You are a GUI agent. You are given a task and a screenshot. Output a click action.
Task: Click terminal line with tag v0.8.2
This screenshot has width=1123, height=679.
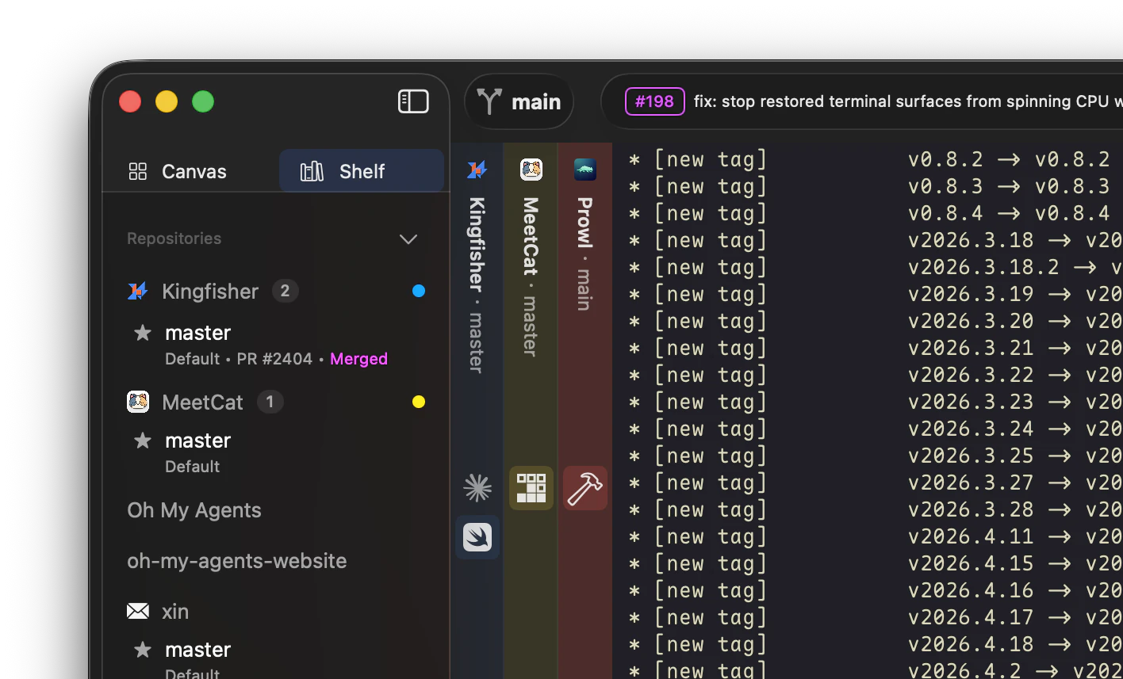point(875,159)
